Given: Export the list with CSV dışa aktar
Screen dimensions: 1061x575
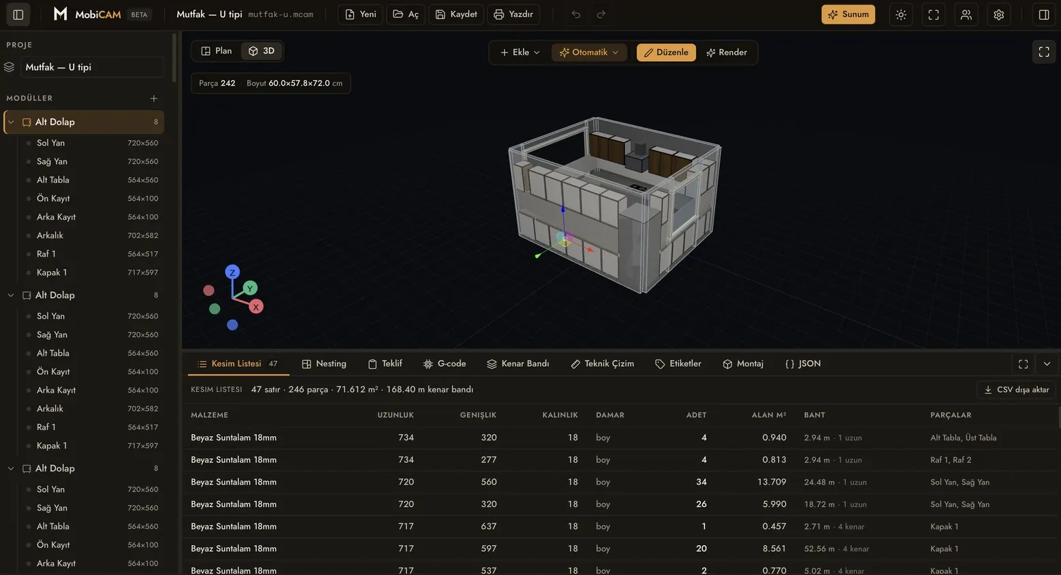Looking at the screenshot, I should coord(1016,390).
